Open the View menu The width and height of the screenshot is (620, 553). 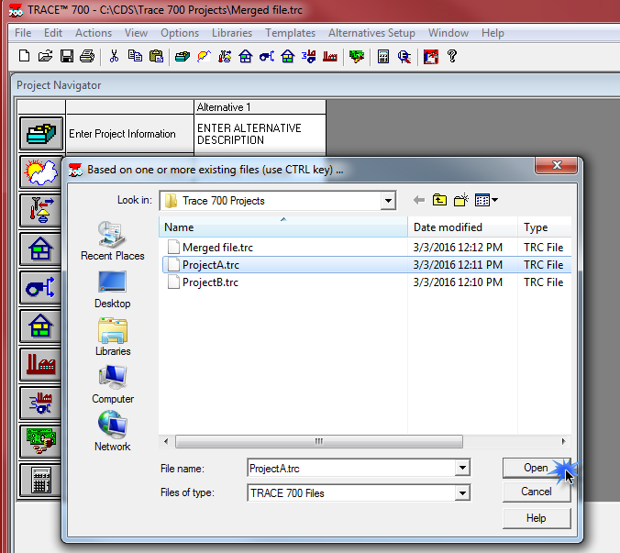click(x=136, y=33)
